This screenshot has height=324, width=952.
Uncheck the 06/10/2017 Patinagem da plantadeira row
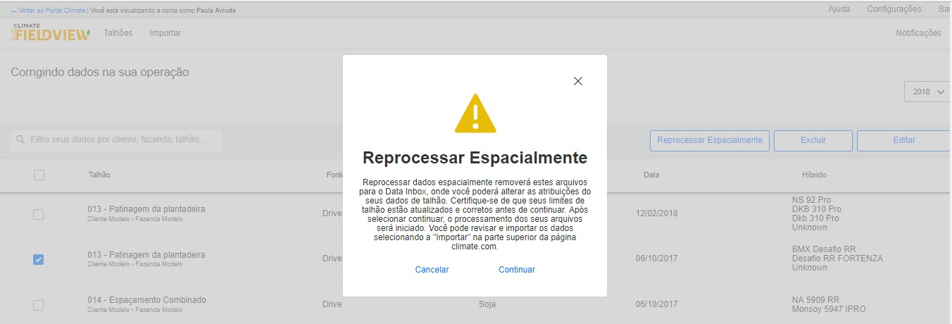pyautogui.click(x=39, y=259)
